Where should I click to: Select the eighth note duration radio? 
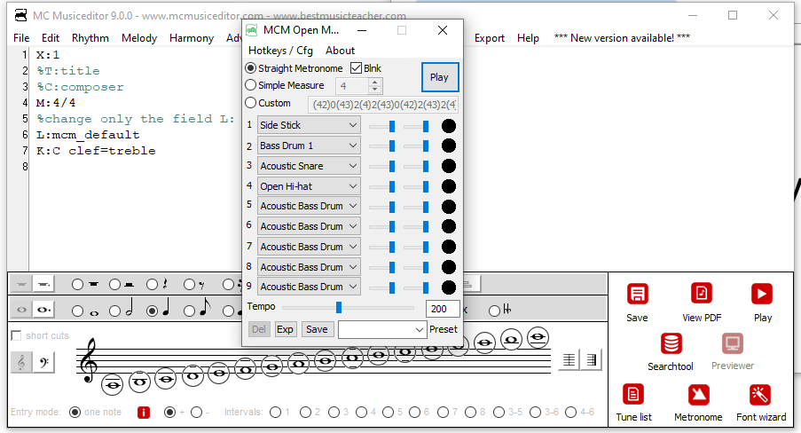click(189, 311)
